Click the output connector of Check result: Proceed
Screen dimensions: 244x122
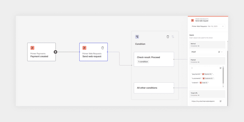click(174, 59)
